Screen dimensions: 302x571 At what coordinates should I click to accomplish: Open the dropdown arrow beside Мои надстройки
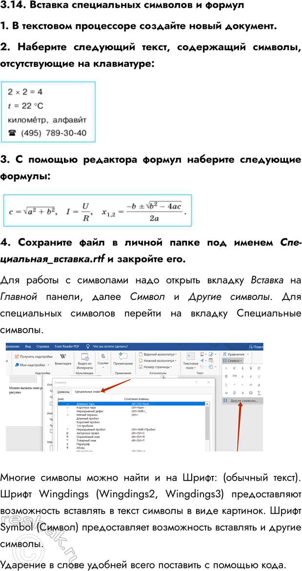pos(48,365)
